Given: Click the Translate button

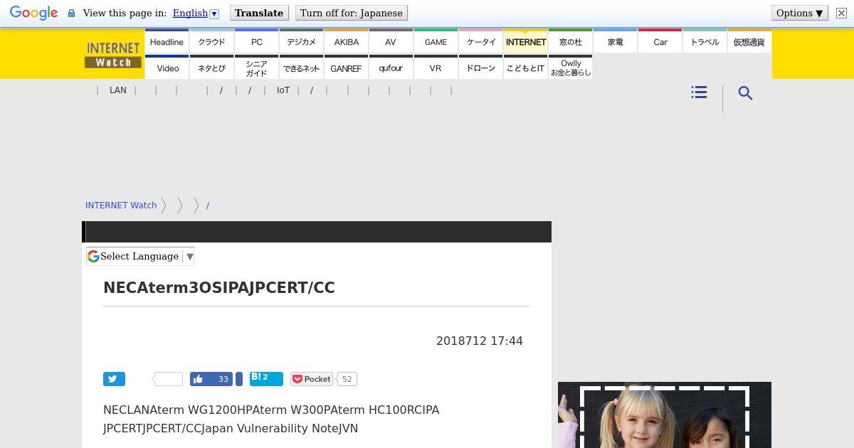Looking at the screenshot, I should (x=259, y=14).
